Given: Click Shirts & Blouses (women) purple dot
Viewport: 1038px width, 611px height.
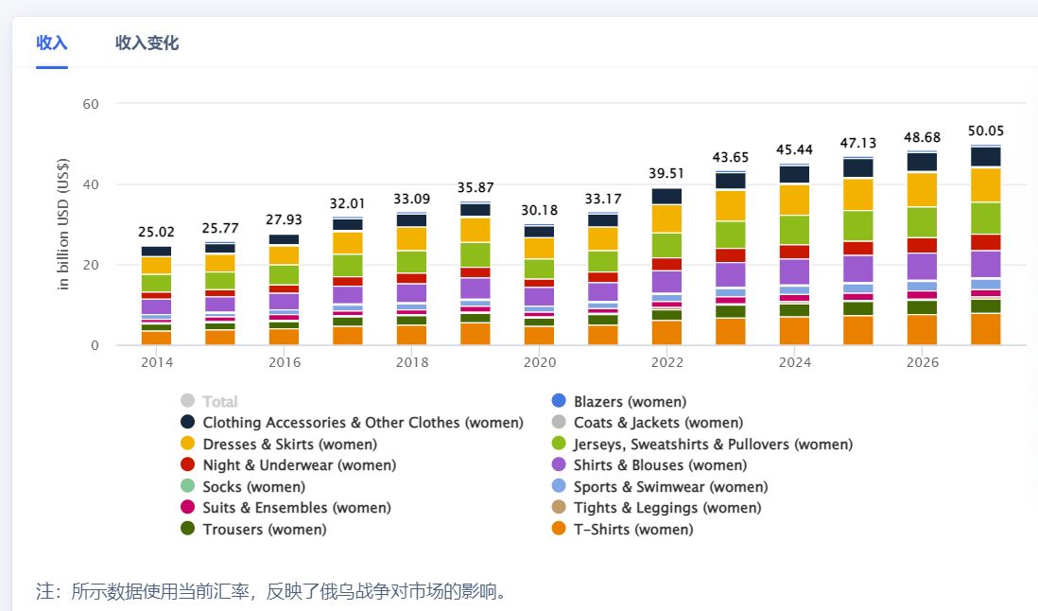Looking at the screenshot, I should click(558, 465).
